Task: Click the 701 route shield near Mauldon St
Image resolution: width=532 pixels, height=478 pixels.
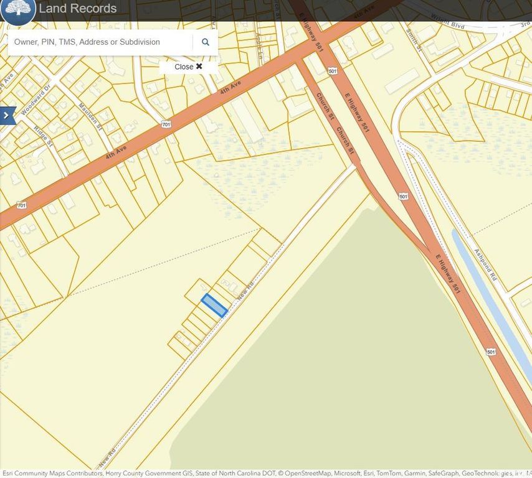Action: [x=166, y=124]
